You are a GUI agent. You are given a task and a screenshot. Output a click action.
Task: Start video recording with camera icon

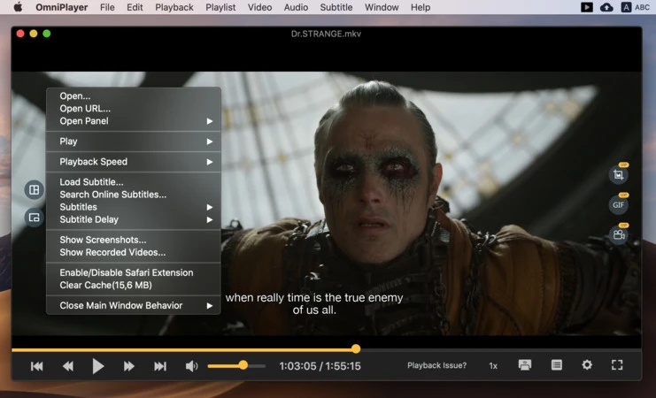click(618, 235)
